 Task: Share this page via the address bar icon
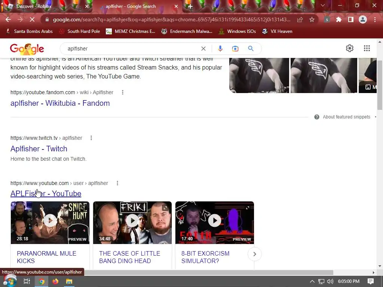pos(300,19)
